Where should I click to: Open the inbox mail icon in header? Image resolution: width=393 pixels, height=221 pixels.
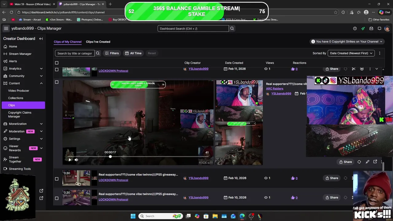[371, 29]
